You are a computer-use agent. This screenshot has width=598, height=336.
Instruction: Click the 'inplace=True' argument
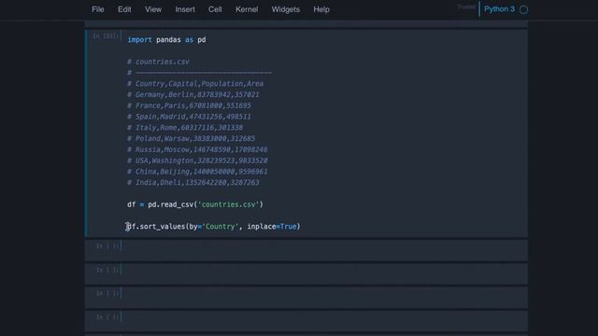click(272, 227)
